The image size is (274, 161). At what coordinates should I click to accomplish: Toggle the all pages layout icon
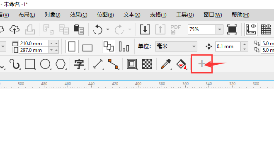click(109, 46)
